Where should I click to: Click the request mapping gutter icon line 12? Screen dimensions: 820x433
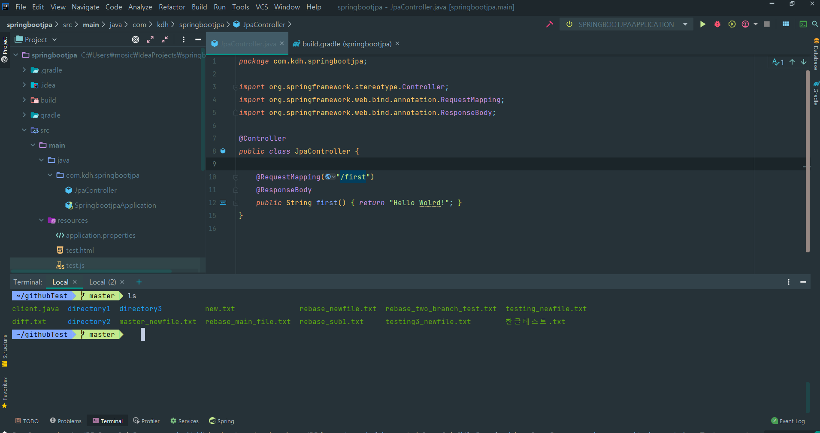(223, 202)
